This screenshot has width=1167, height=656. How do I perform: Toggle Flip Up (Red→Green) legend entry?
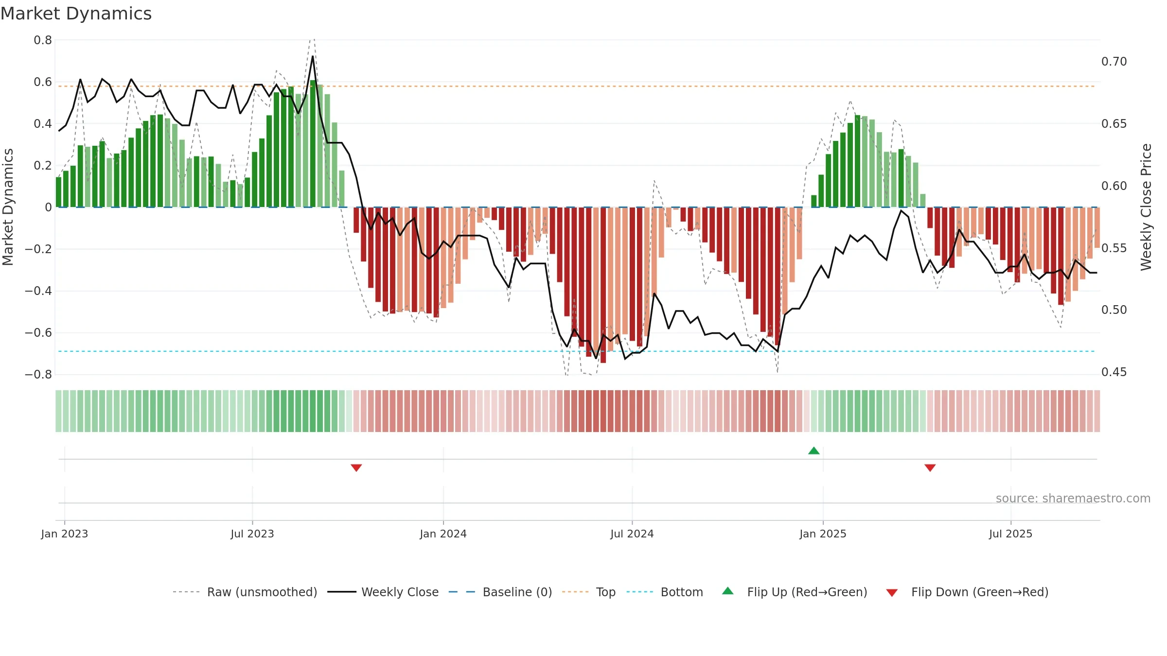pos(795,592)
